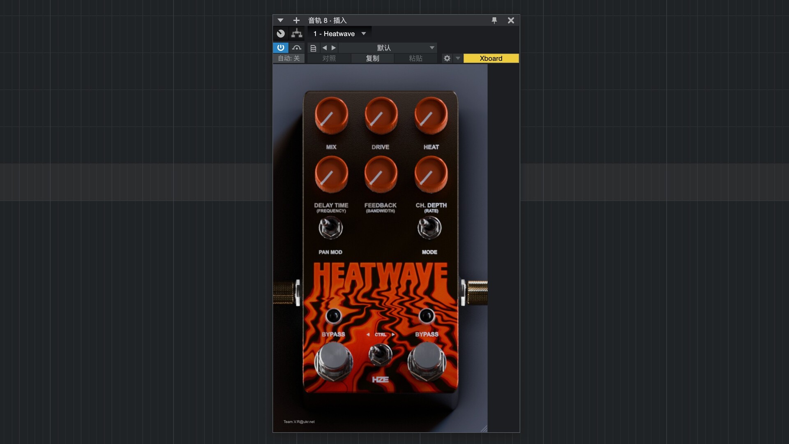Load the next preset
789x444 pixels.
[x=334, y=48]
